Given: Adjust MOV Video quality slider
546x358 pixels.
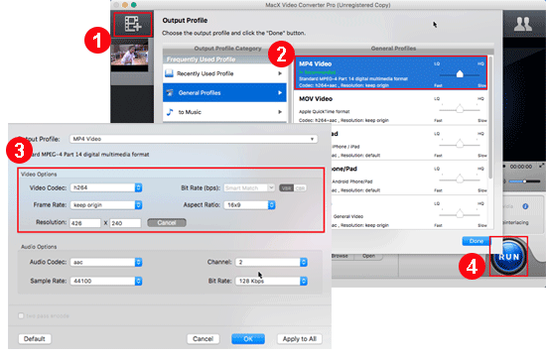Looking at the screenshot, I should [460, 109].
